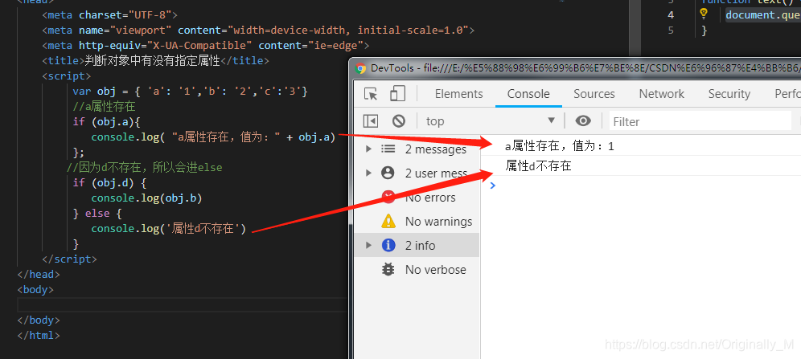Switch to the Elements tab
801x359 pixels.
[x=458, y=94]
